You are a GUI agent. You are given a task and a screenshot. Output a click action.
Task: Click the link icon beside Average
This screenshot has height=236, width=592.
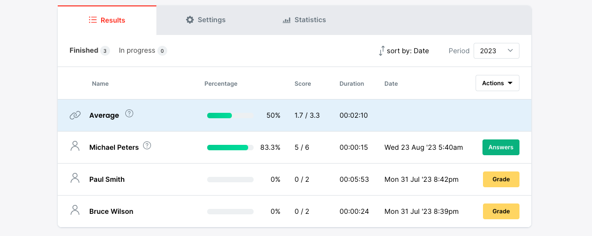tap(75, 115)
